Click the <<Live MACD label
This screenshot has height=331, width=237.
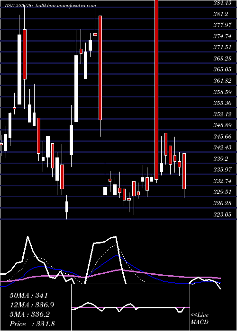pyautogui.click(x=200, y=318)
